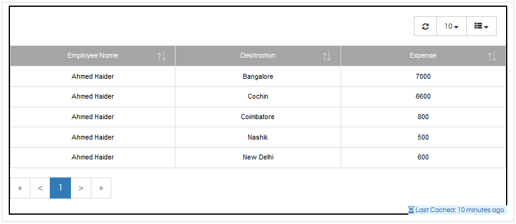Viewport: 516px width, 224px height.
Task: Select the Coimbatore destination cell
Action: click(258, 117)
